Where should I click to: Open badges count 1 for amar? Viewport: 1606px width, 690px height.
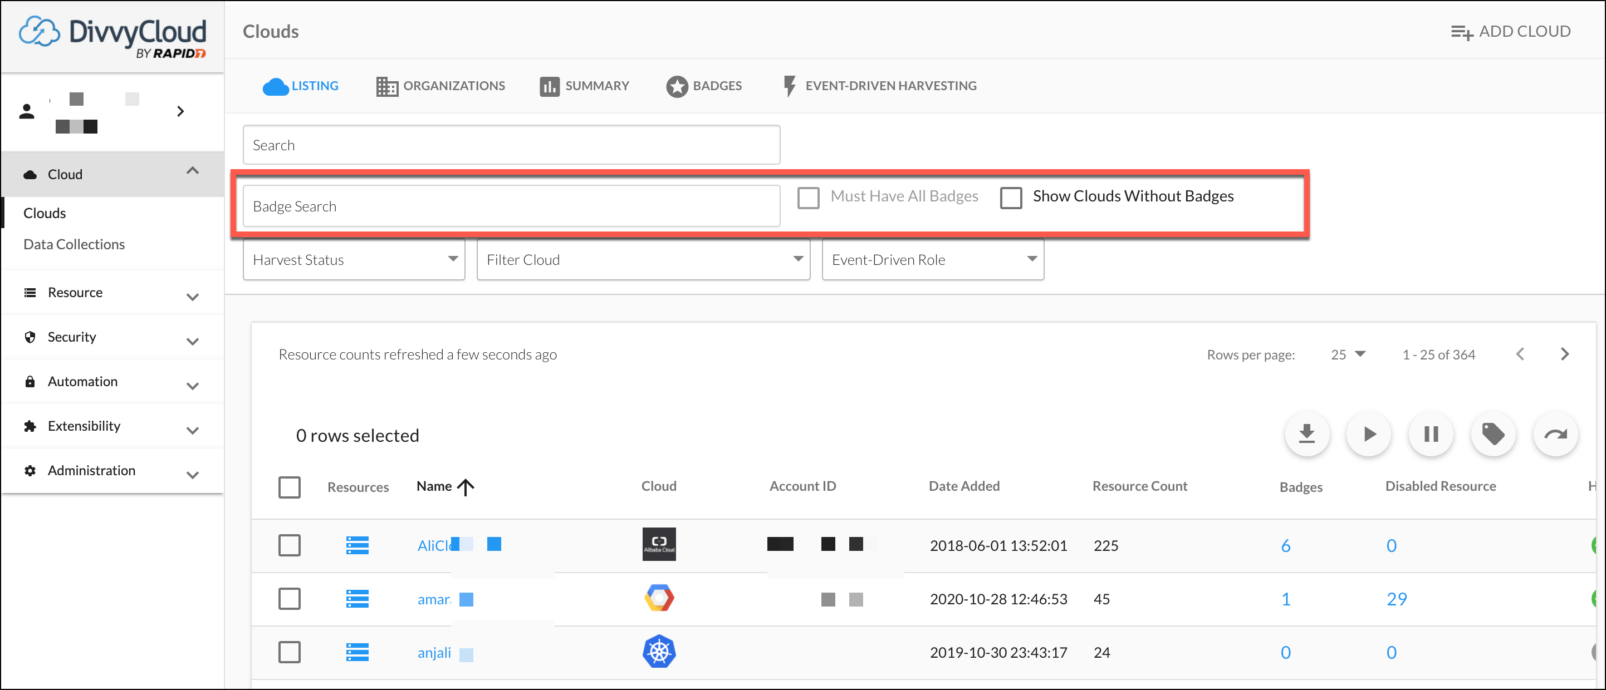point(1286,599)
